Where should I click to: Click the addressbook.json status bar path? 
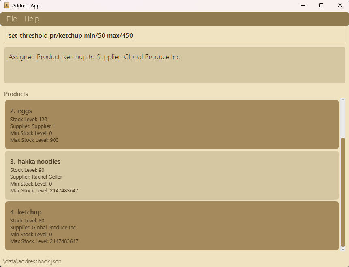click(32, 261)
